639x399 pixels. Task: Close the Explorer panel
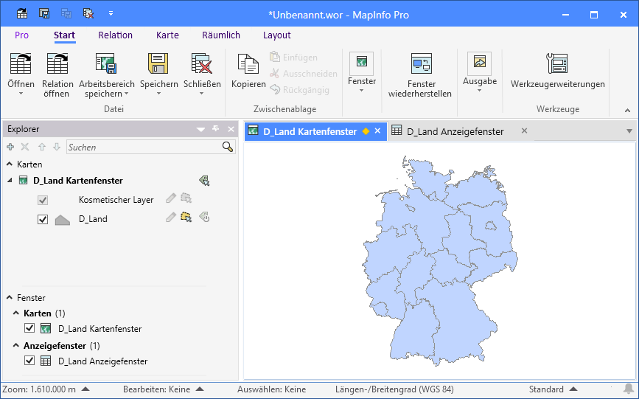(231, 129)
